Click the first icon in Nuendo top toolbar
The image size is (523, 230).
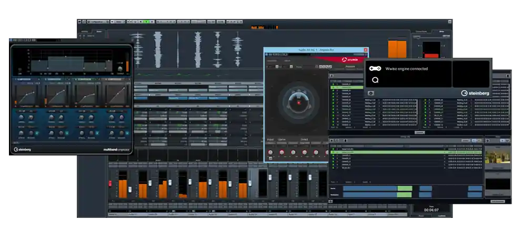[79, 22]
